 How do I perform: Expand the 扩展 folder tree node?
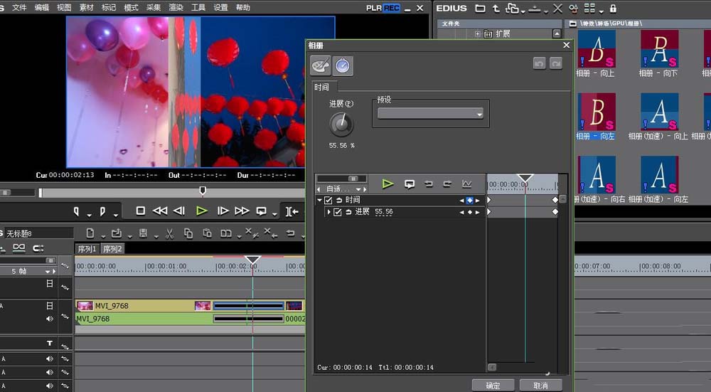(x=478, y=33)
